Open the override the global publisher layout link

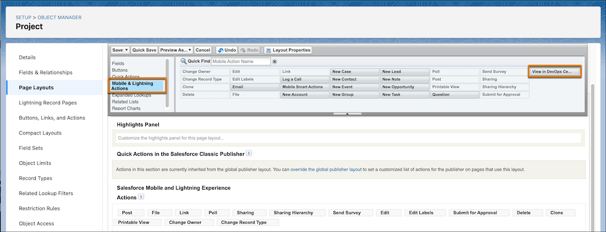tap(326, 170)
